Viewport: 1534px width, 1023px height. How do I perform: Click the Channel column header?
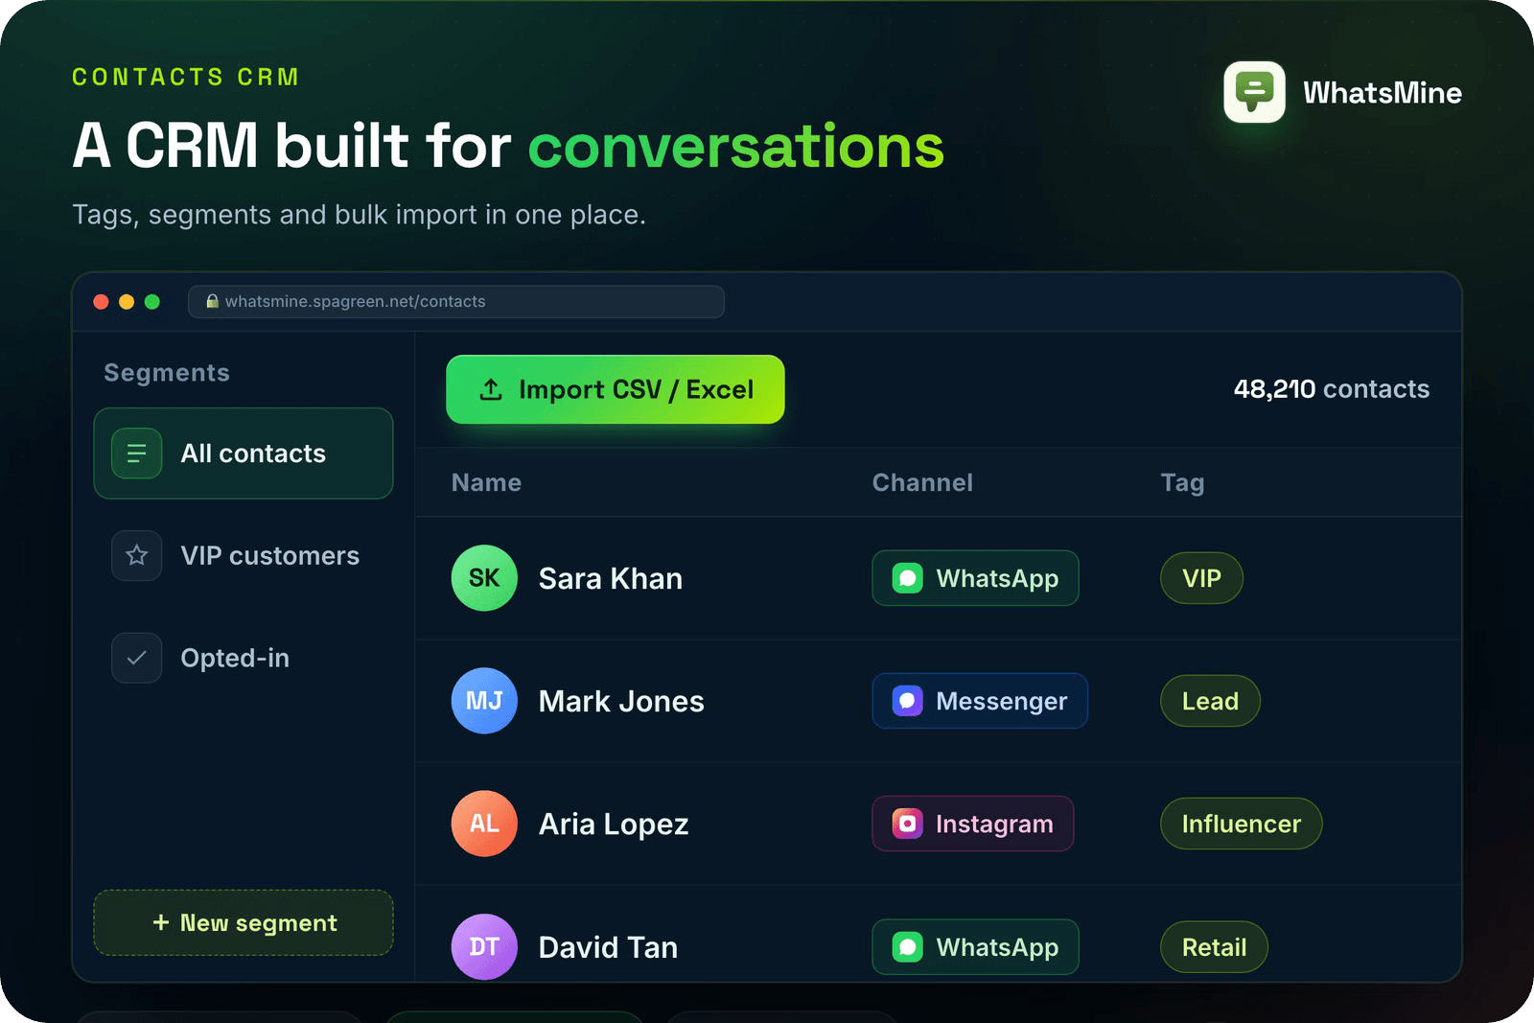pyautogui.click(x=922, y=482)
